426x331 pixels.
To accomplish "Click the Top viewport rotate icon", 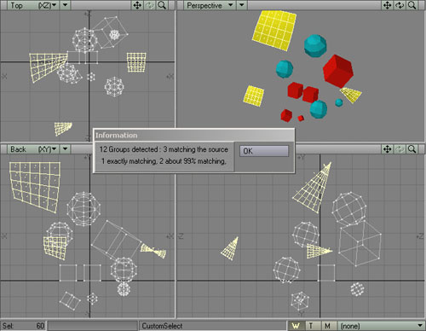I will [x=150, y=5].
